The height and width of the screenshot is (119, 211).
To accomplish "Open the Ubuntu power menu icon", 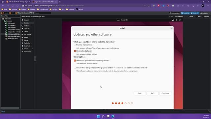I will click(x=180, y=20).
